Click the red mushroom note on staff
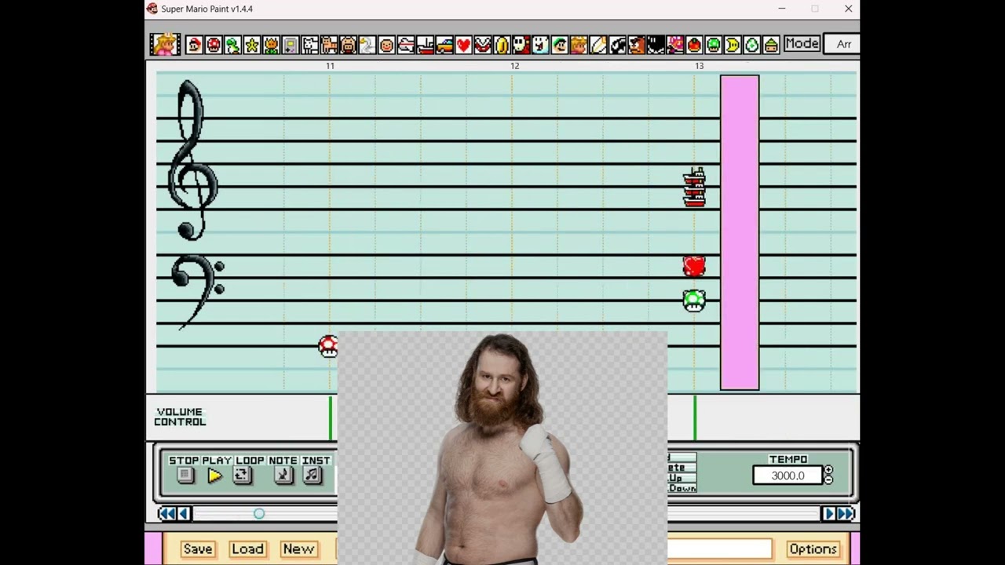The image size is (1005, 565). tap(328, 346)
